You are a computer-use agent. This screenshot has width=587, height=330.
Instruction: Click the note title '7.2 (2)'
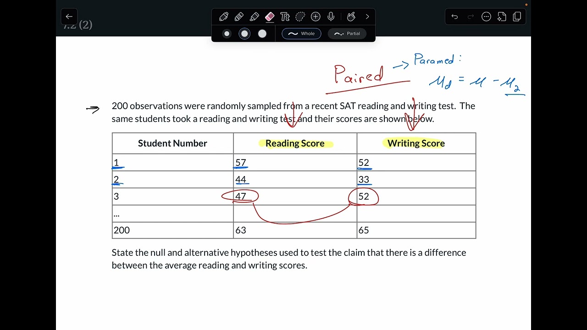click(78, 25)
